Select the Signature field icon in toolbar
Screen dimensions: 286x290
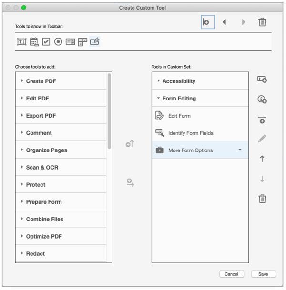coord(94,41)
